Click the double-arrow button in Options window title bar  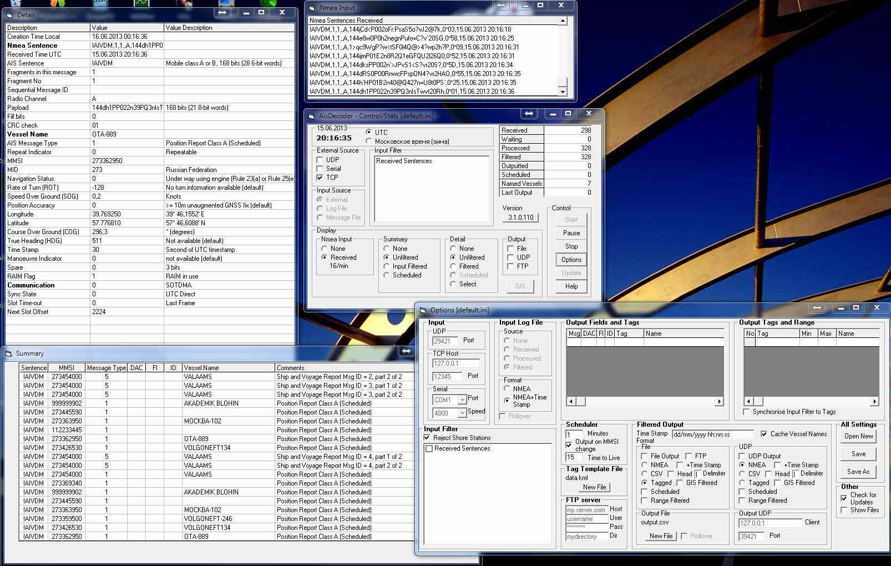tap(817, 307)
